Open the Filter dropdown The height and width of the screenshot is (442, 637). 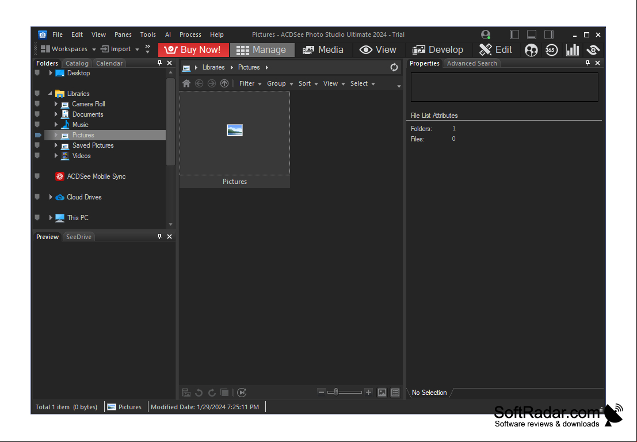point(250,83)
